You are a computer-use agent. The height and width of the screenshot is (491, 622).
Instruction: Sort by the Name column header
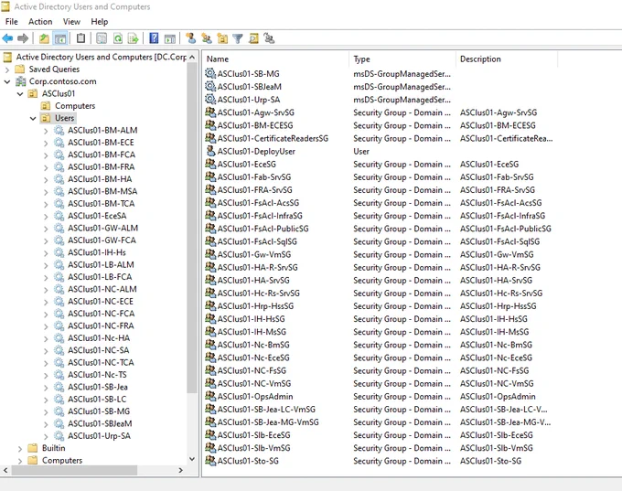[x=275, y=59]
